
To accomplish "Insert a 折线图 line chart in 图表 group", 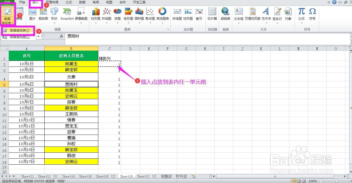I will click(107, 15).
